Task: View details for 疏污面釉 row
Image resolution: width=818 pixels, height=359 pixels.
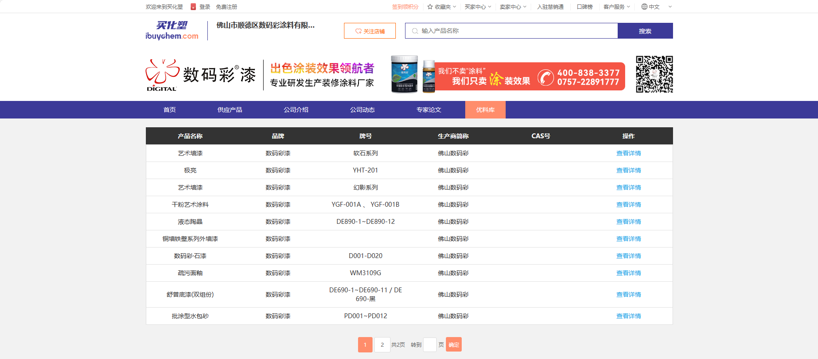Action: 629,273
